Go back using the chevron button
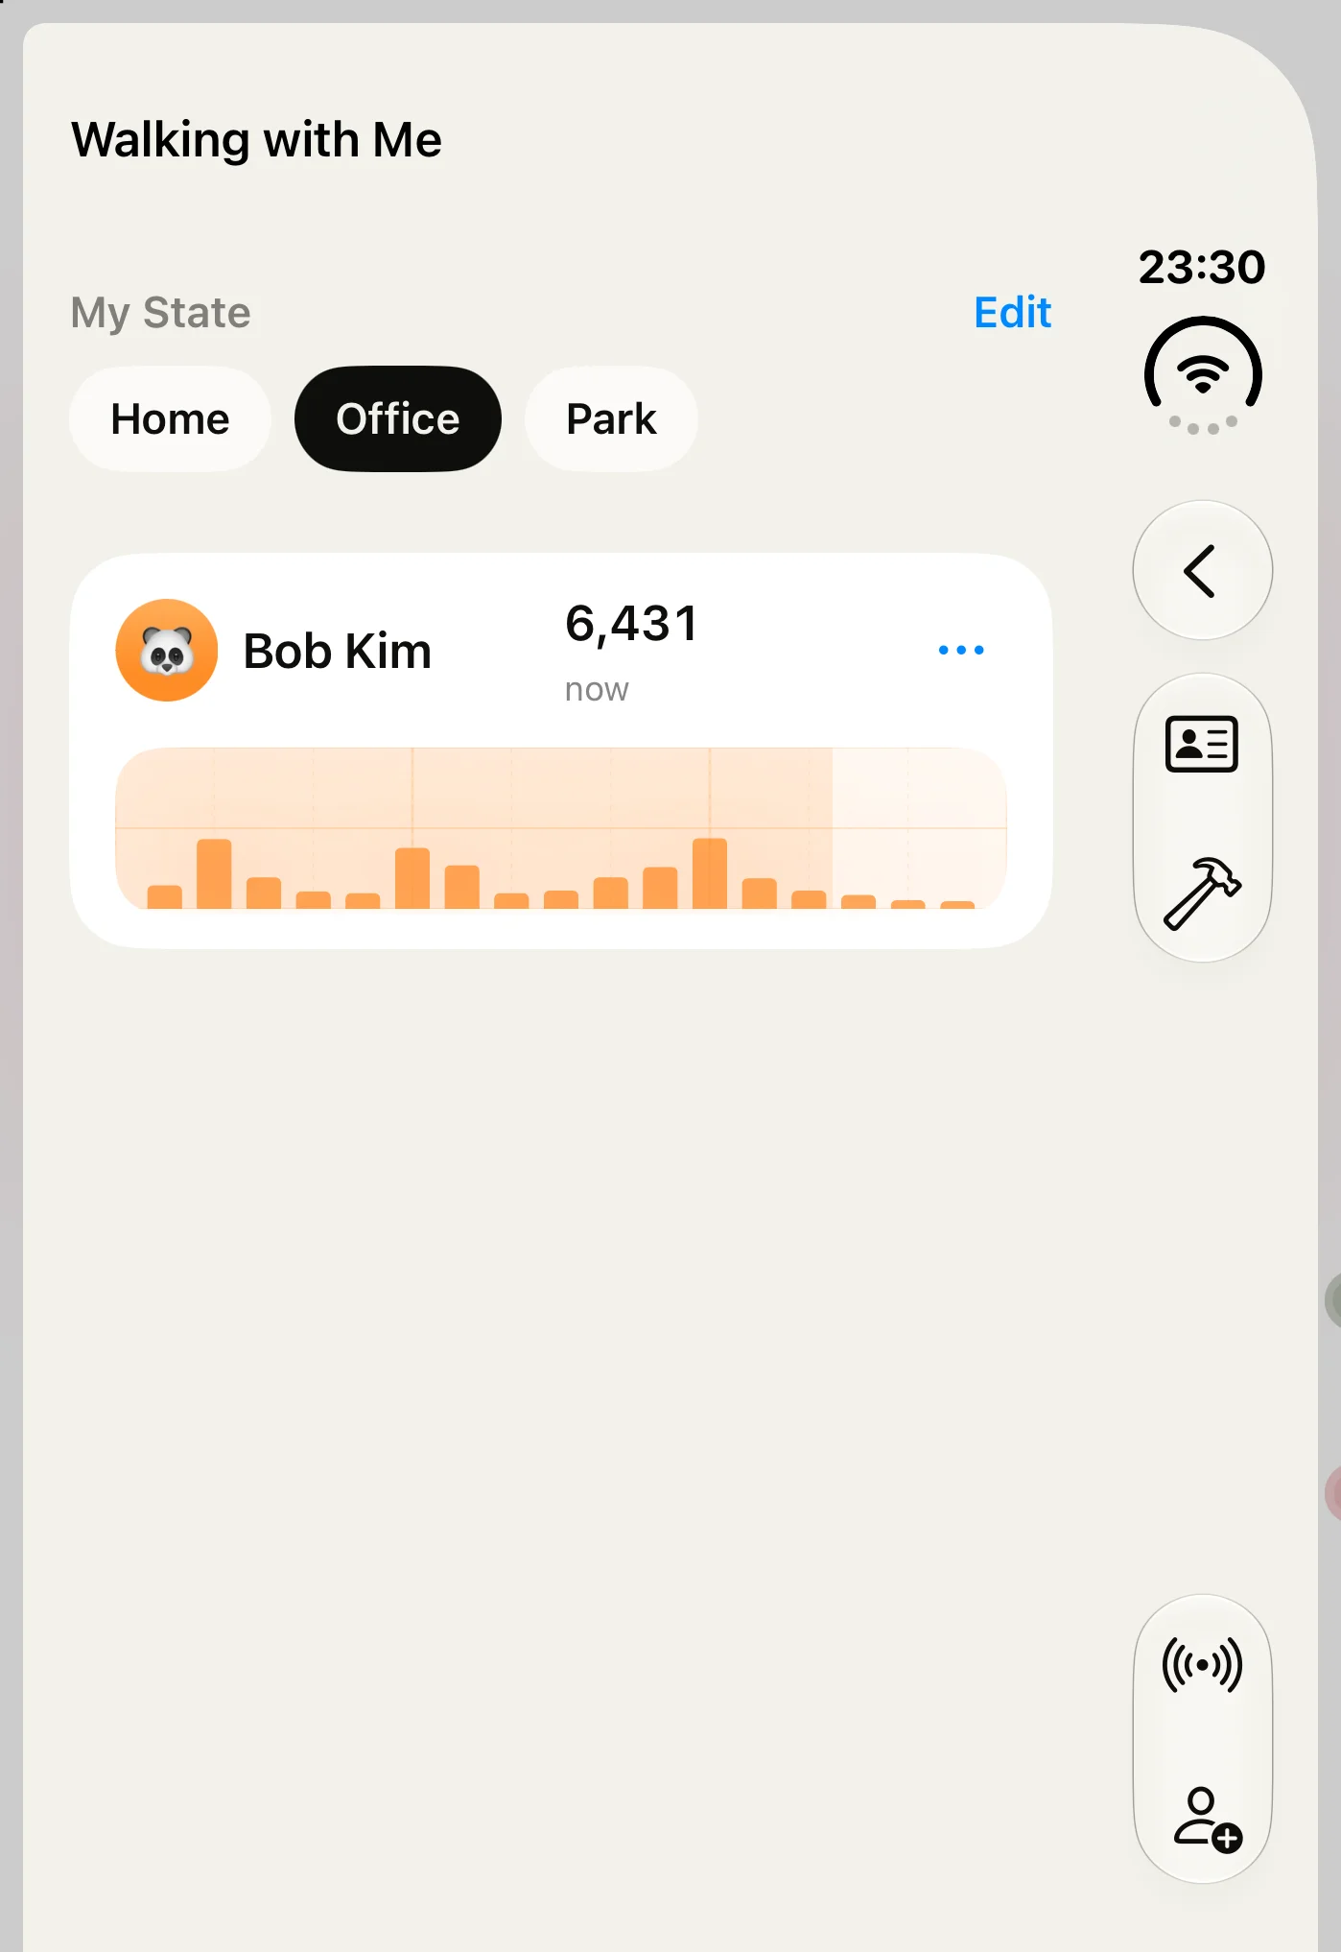This screenshot has height=1952, width=1341. pos(1202,570)
